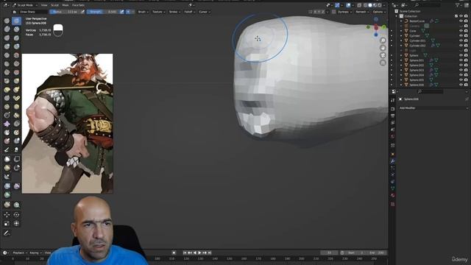Toggle X axis symmetry
This screenshot has height=265, width=471.
[315, 12]
